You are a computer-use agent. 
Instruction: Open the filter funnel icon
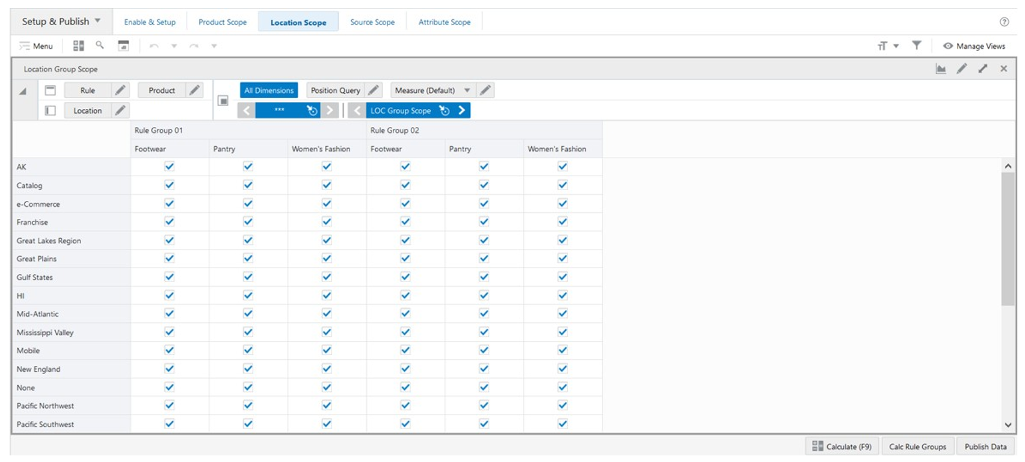click(916, 45)
